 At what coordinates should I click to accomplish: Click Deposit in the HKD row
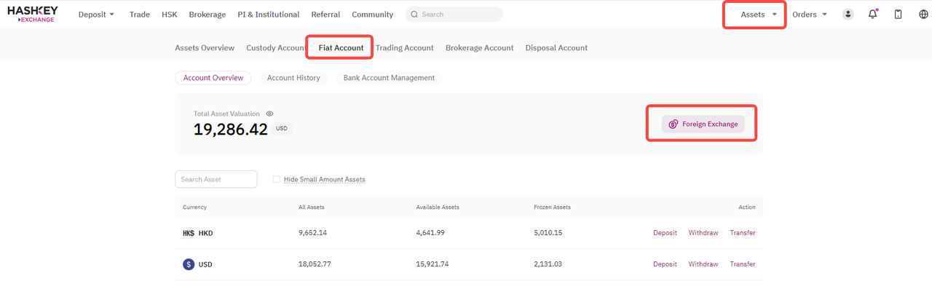click(665, 233)
